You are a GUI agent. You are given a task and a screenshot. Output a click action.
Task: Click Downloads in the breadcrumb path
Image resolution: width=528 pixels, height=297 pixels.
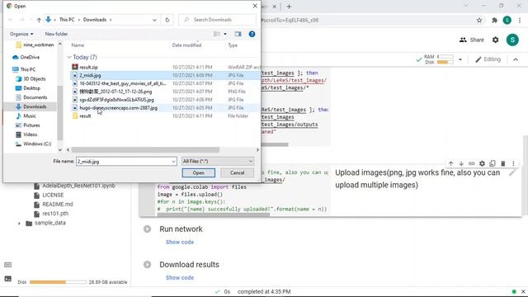[x=95, y=20]
